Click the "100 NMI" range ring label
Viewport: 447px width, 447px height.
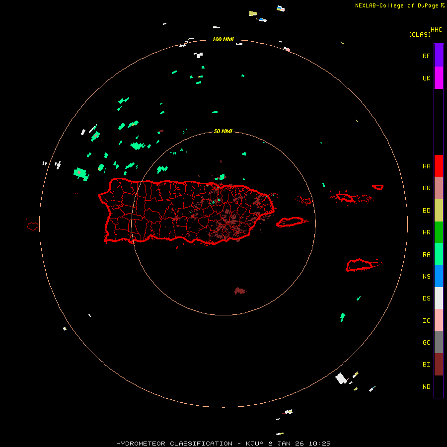pyautogui.click(x=223, y=39)
